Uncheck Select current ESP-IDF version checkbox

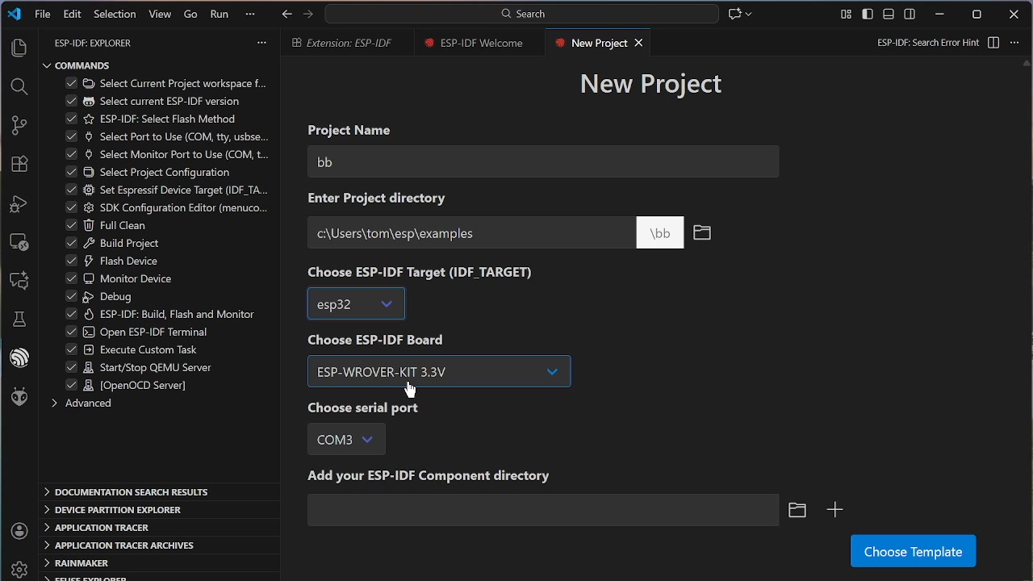tap(71, 101)
